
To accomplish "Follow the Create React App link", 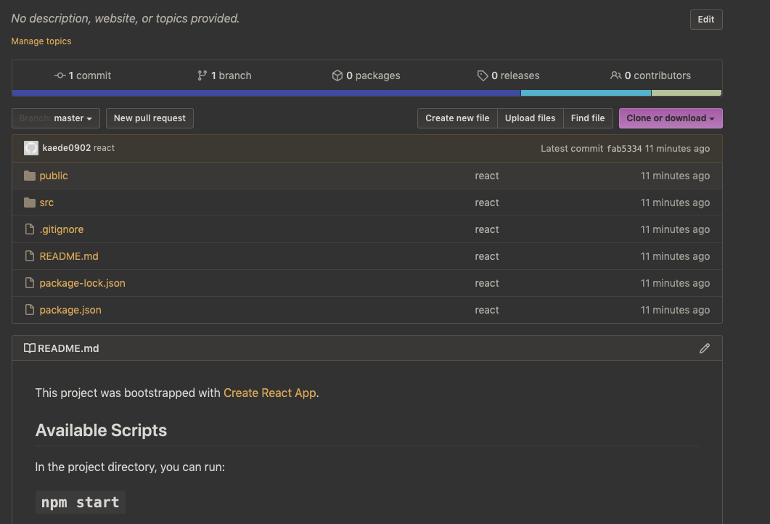I will click(269, 393).
